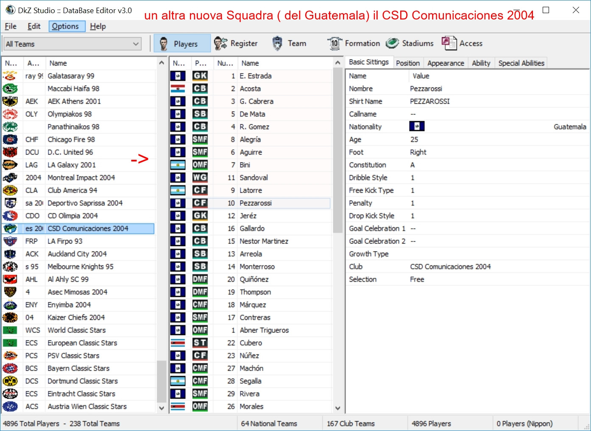Click the Galatasaray 99 team logo
This screenshot has width=591, height=431.
pyautogui.click(x=10, y=76)
